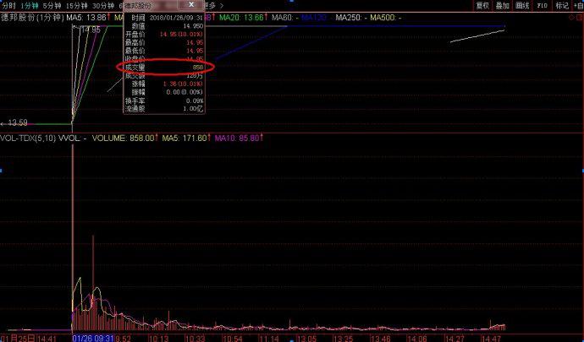Open the 复权 adjustment menu
The width and height of the screenshot is (584, 342).
coord(482,5)
